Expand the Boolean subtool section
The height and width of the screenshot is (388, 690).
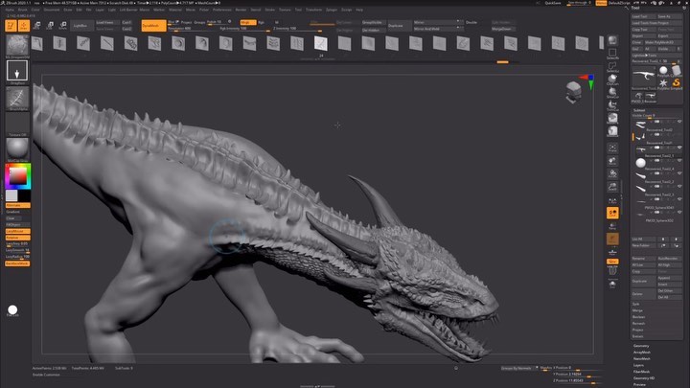click(638, 317)
